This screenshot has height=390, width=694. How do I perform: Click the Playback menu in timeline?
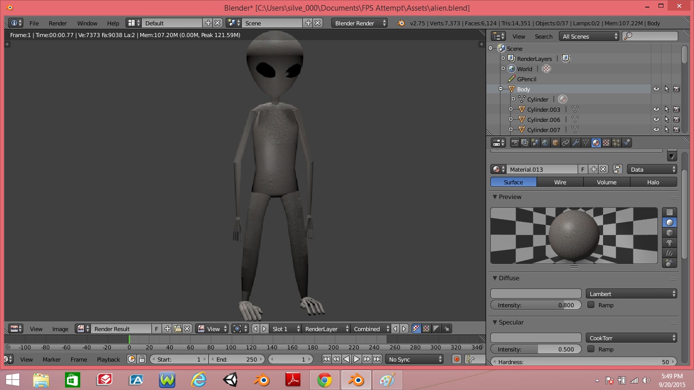coord(108,360)
